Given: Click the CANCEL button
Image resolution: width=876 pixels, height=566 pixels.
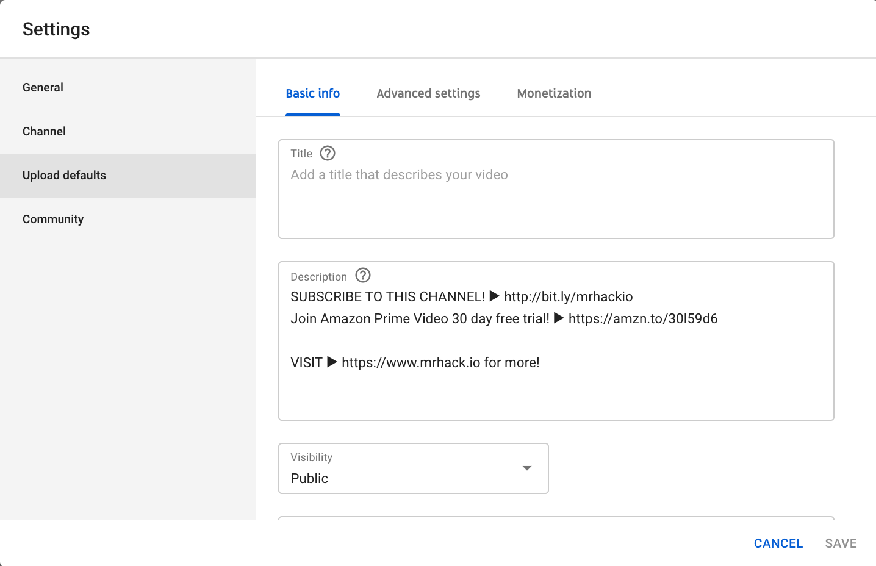Looking at the screenshot, I should [x=778, y=543].
